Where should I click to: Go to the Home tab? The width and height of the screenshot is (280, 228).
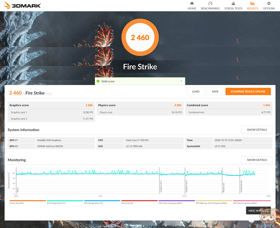pos(192,6)
